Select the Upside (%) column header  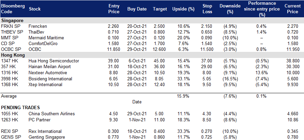tap(183, 9)
